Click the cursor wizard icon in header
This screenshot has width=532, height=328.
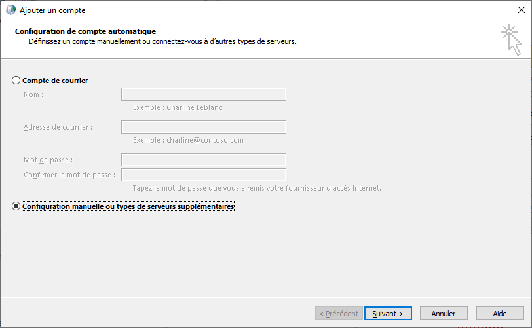click(511, 40)
